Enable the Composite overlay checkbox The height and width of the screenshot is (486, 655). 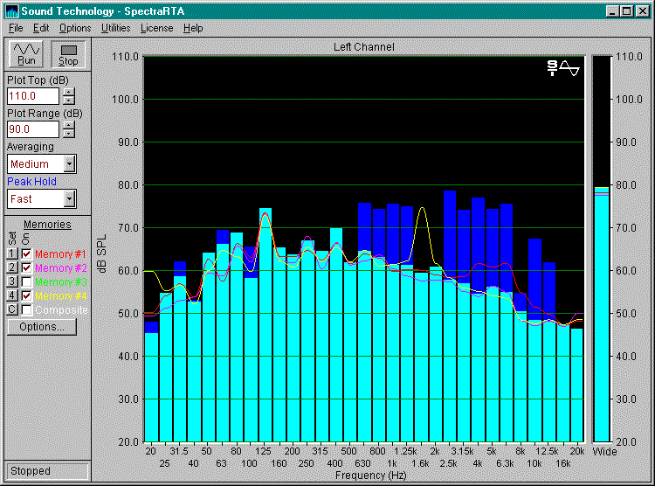26,310
